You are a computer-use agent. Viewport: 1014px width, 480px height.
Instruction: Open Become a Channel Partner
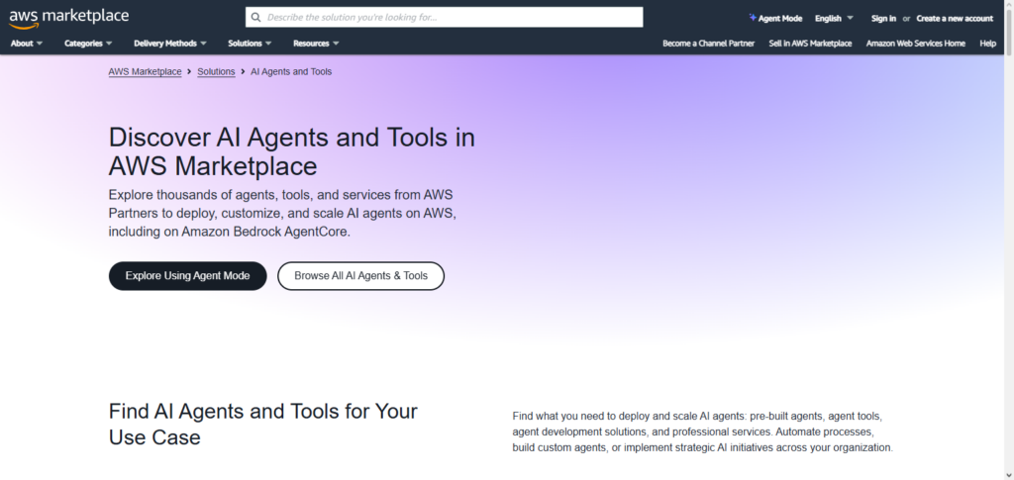click(708, 44)
